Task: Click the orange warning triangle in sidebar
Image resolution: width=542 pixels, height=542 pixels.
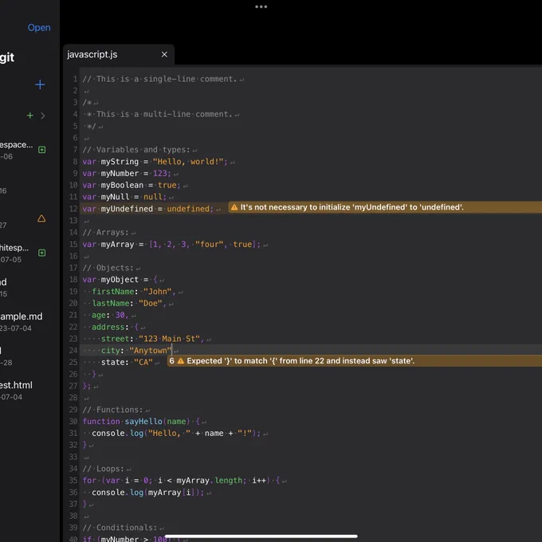Action: [x=41, y=219]
